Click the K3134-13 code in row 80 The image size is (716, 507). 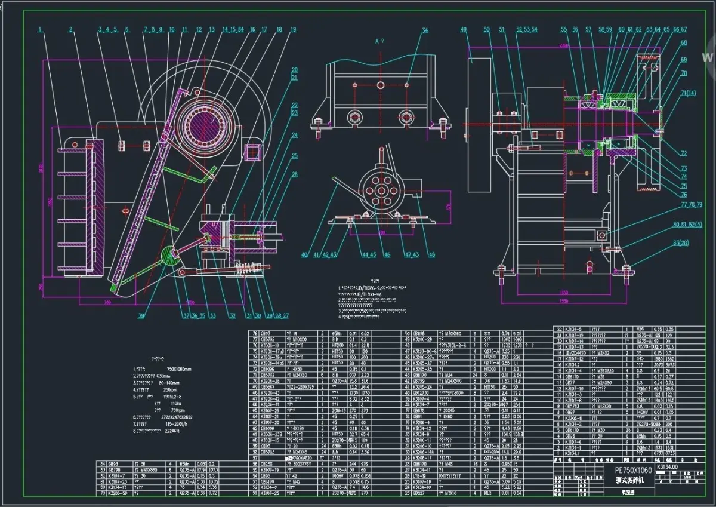coord(118,487)
